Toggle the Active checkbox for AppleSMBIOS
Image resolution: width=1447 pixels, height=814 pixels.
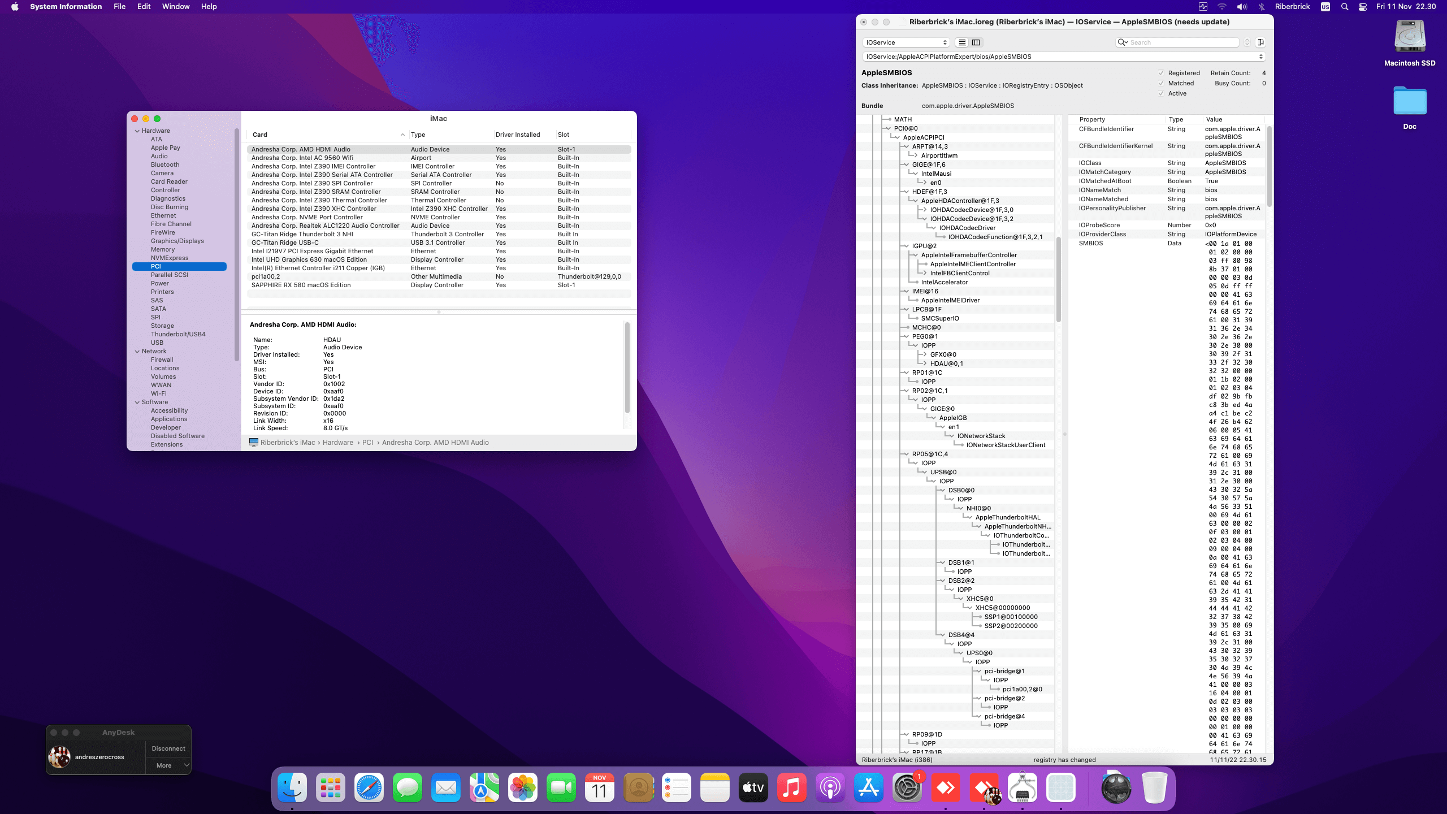click(1162, 93)
